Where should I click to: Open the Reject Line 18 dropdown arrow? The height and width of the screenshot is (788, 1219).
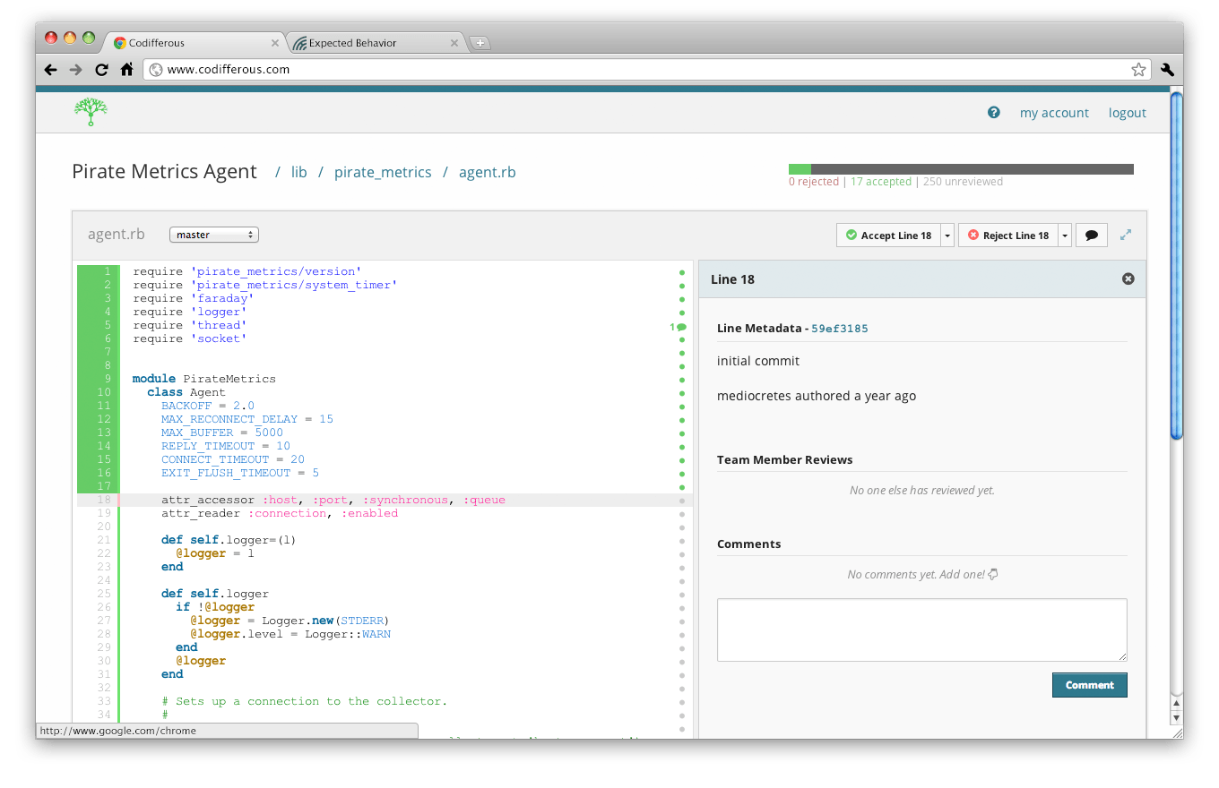pyautogui.click(x=1065, y=236)
